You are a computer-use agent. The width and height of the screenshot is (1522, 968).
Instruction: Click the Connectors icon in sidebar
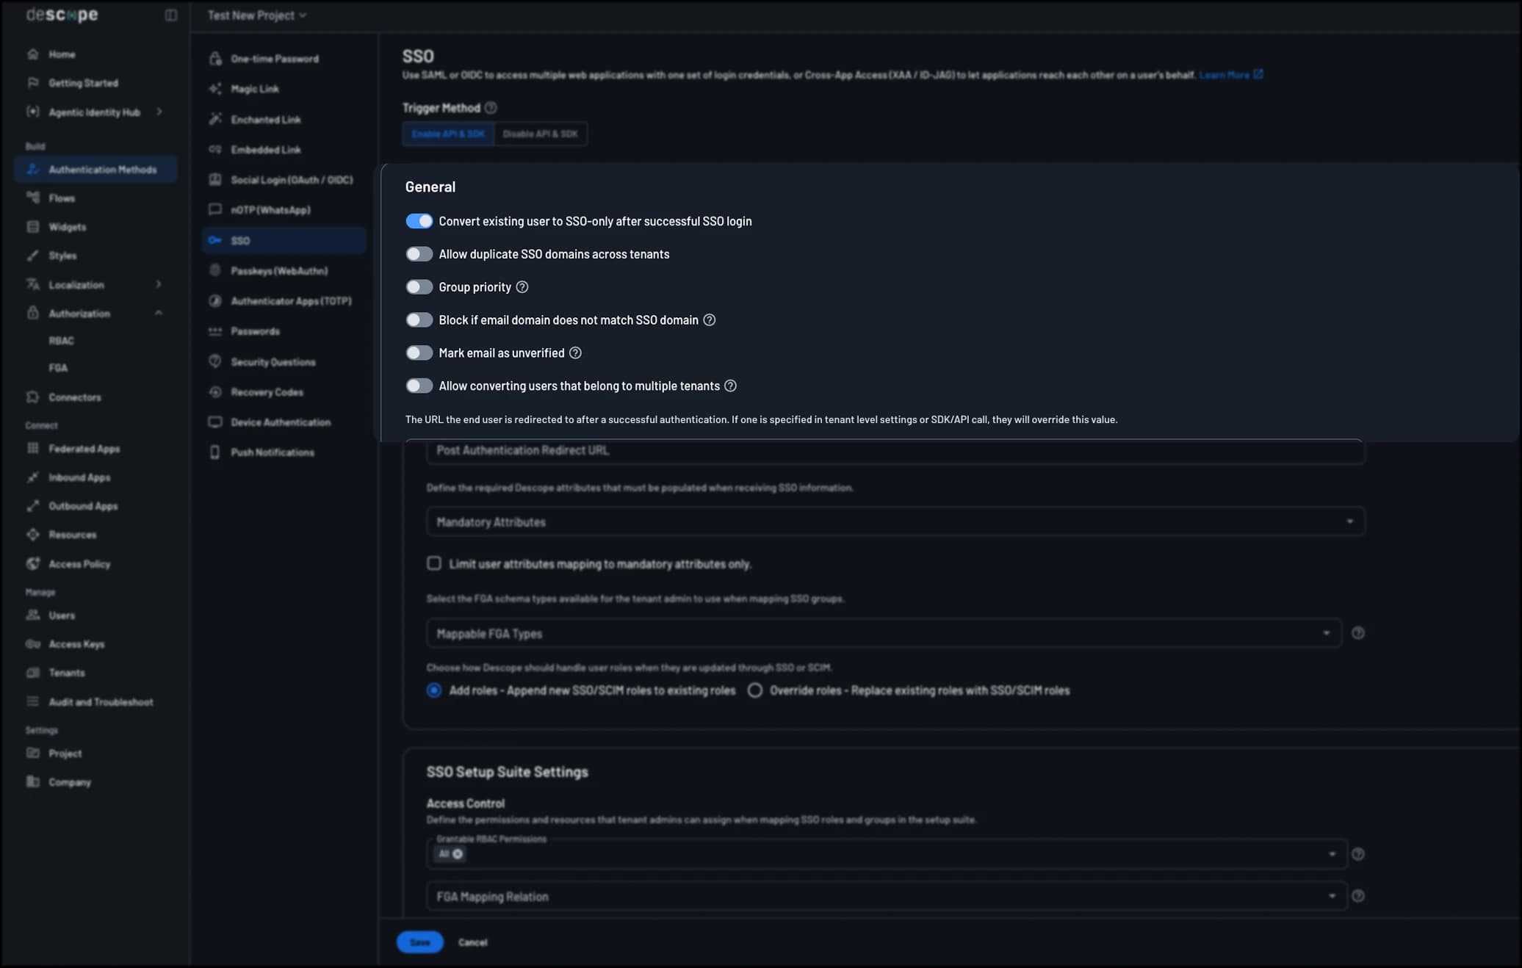(32, 397)
